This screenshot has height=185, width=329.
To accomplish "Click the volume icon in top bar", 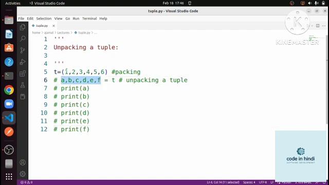I will click(x=309, y=3).
